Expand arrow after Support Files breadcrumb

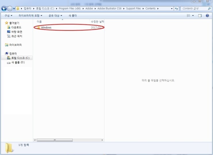(143, 9)
